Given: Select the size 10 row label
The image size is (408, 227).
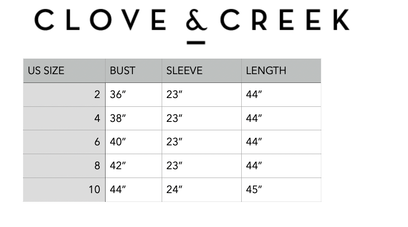Looking at the screenshot, I should tap(94, 189).
